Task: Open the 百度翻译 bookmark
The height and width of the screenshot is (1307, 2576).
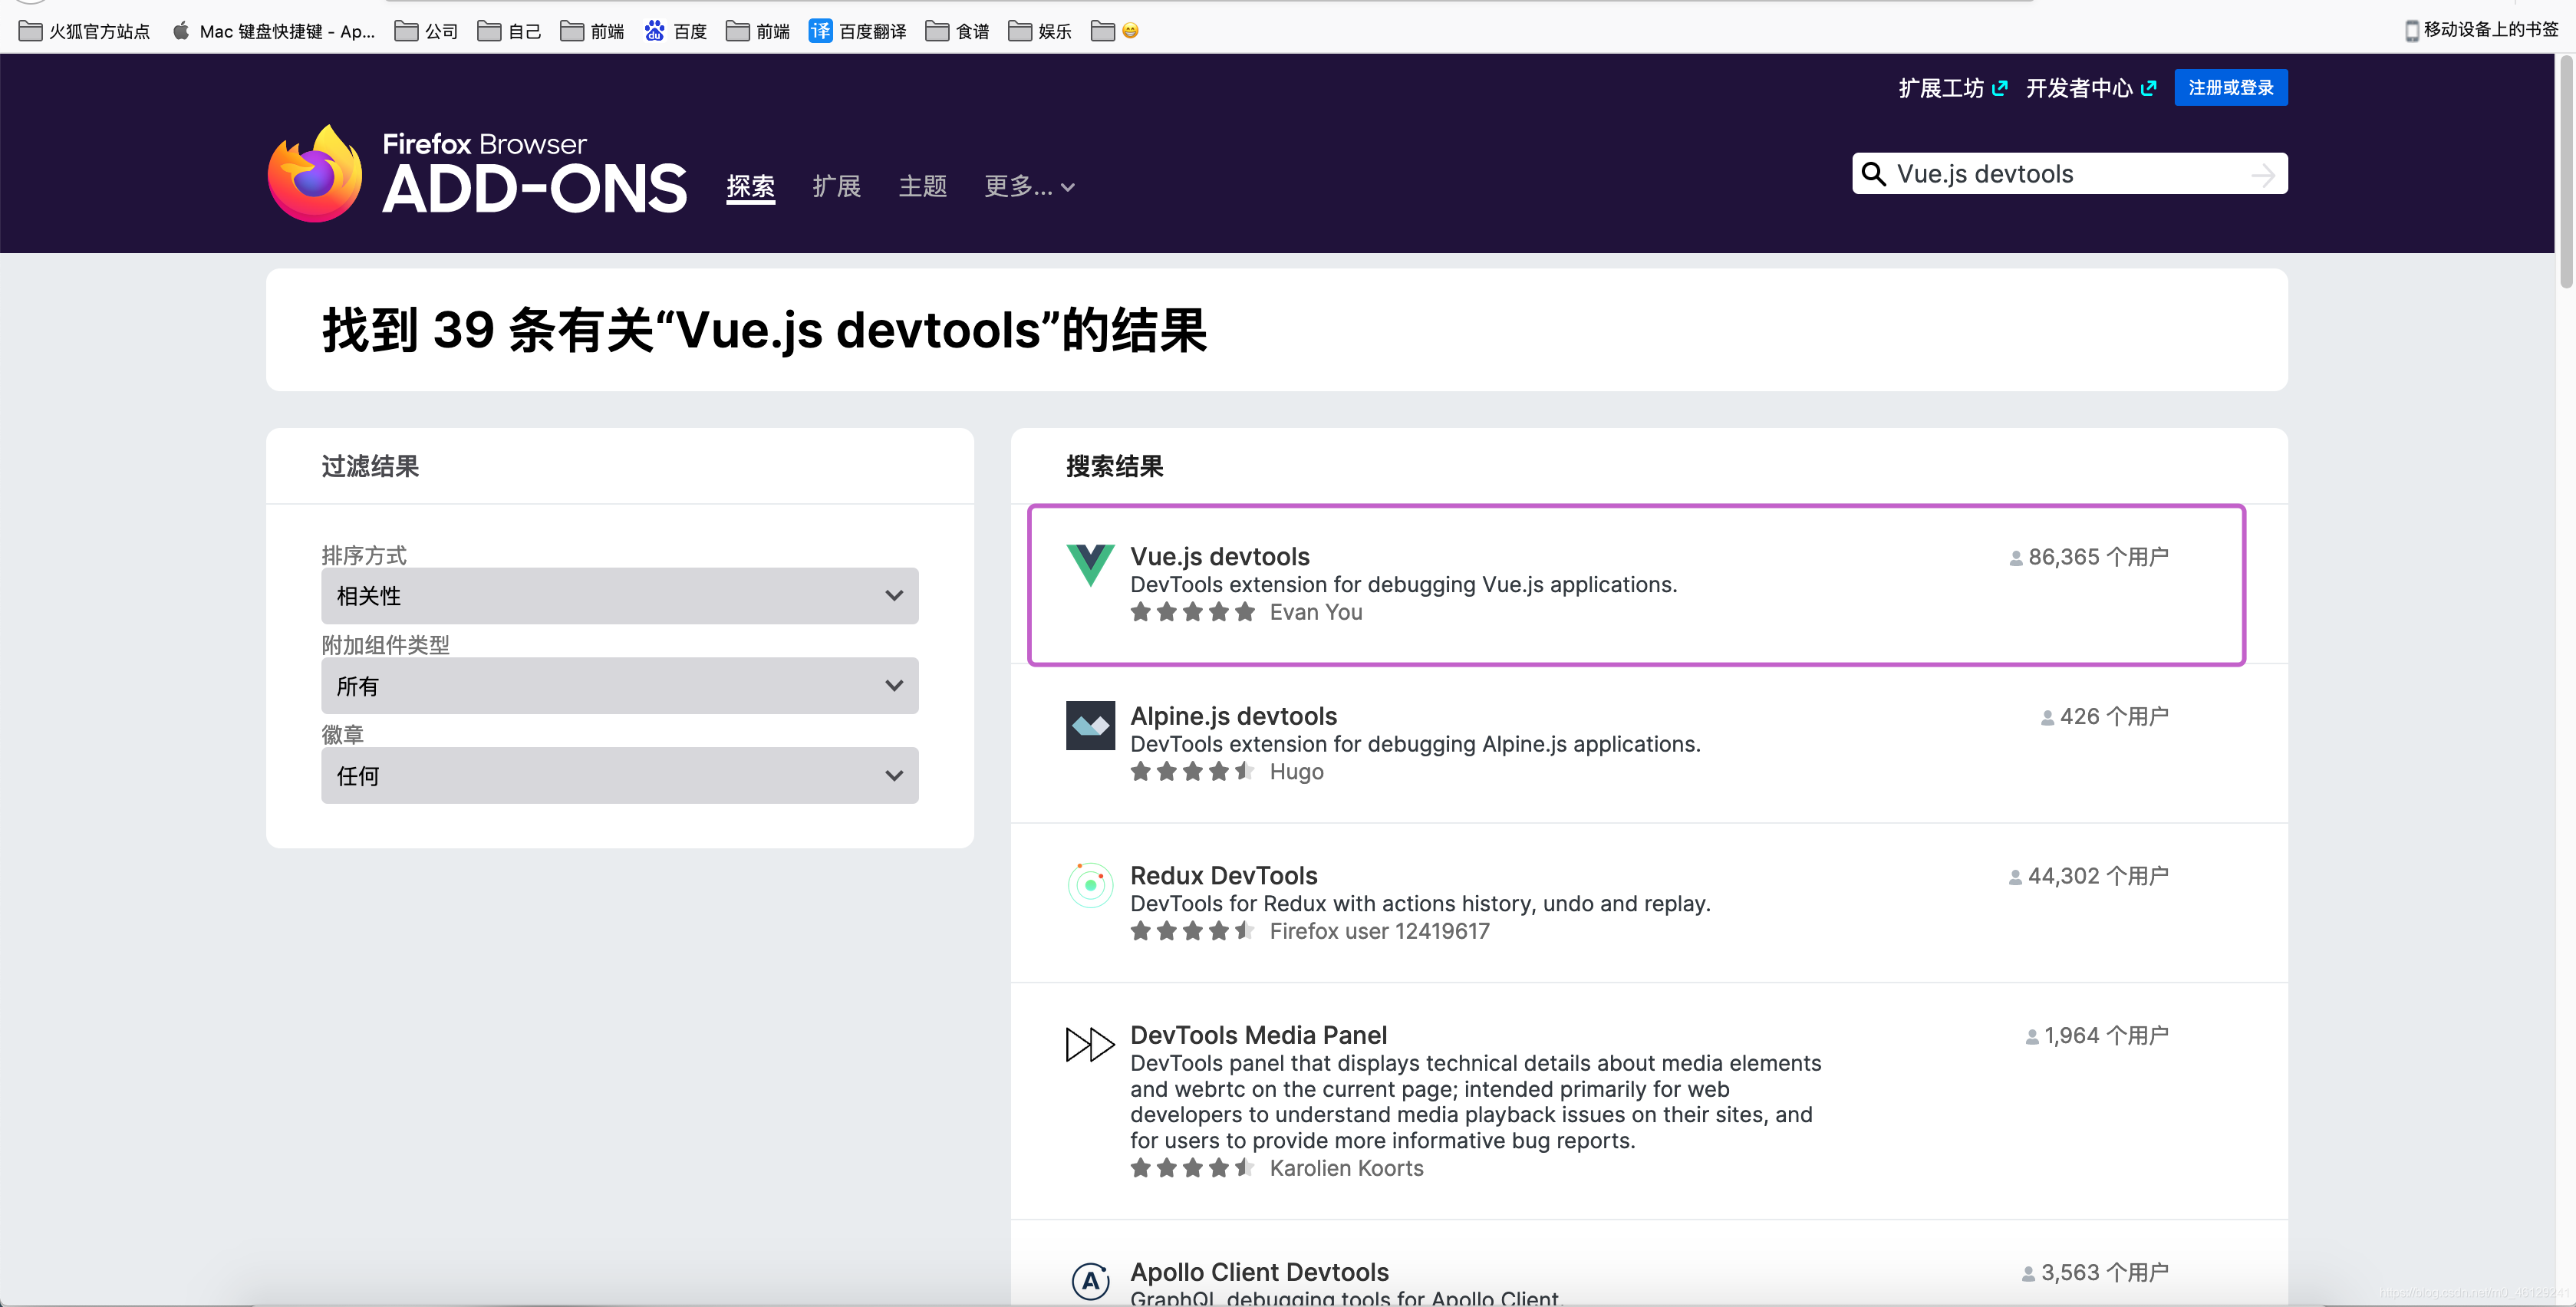Action: (858, 31)
